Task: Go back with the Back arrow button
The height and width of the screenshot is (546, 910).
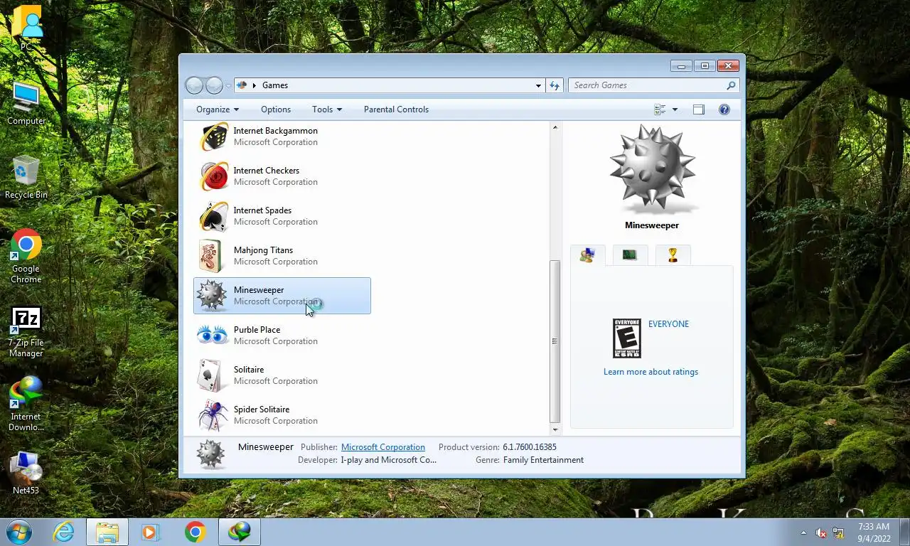Action: click(194, 85)
